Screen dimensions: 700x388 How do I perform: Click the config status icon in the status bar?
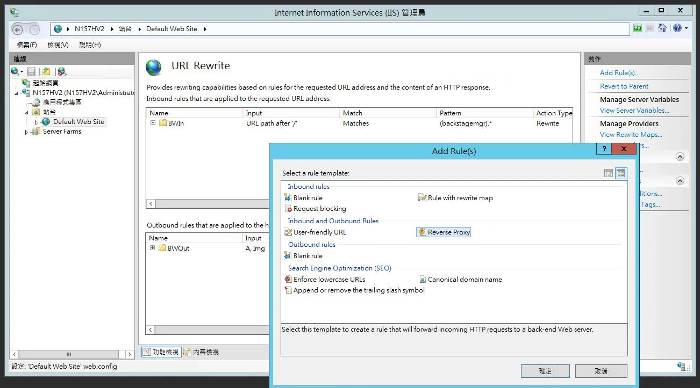tap(682, 366)
